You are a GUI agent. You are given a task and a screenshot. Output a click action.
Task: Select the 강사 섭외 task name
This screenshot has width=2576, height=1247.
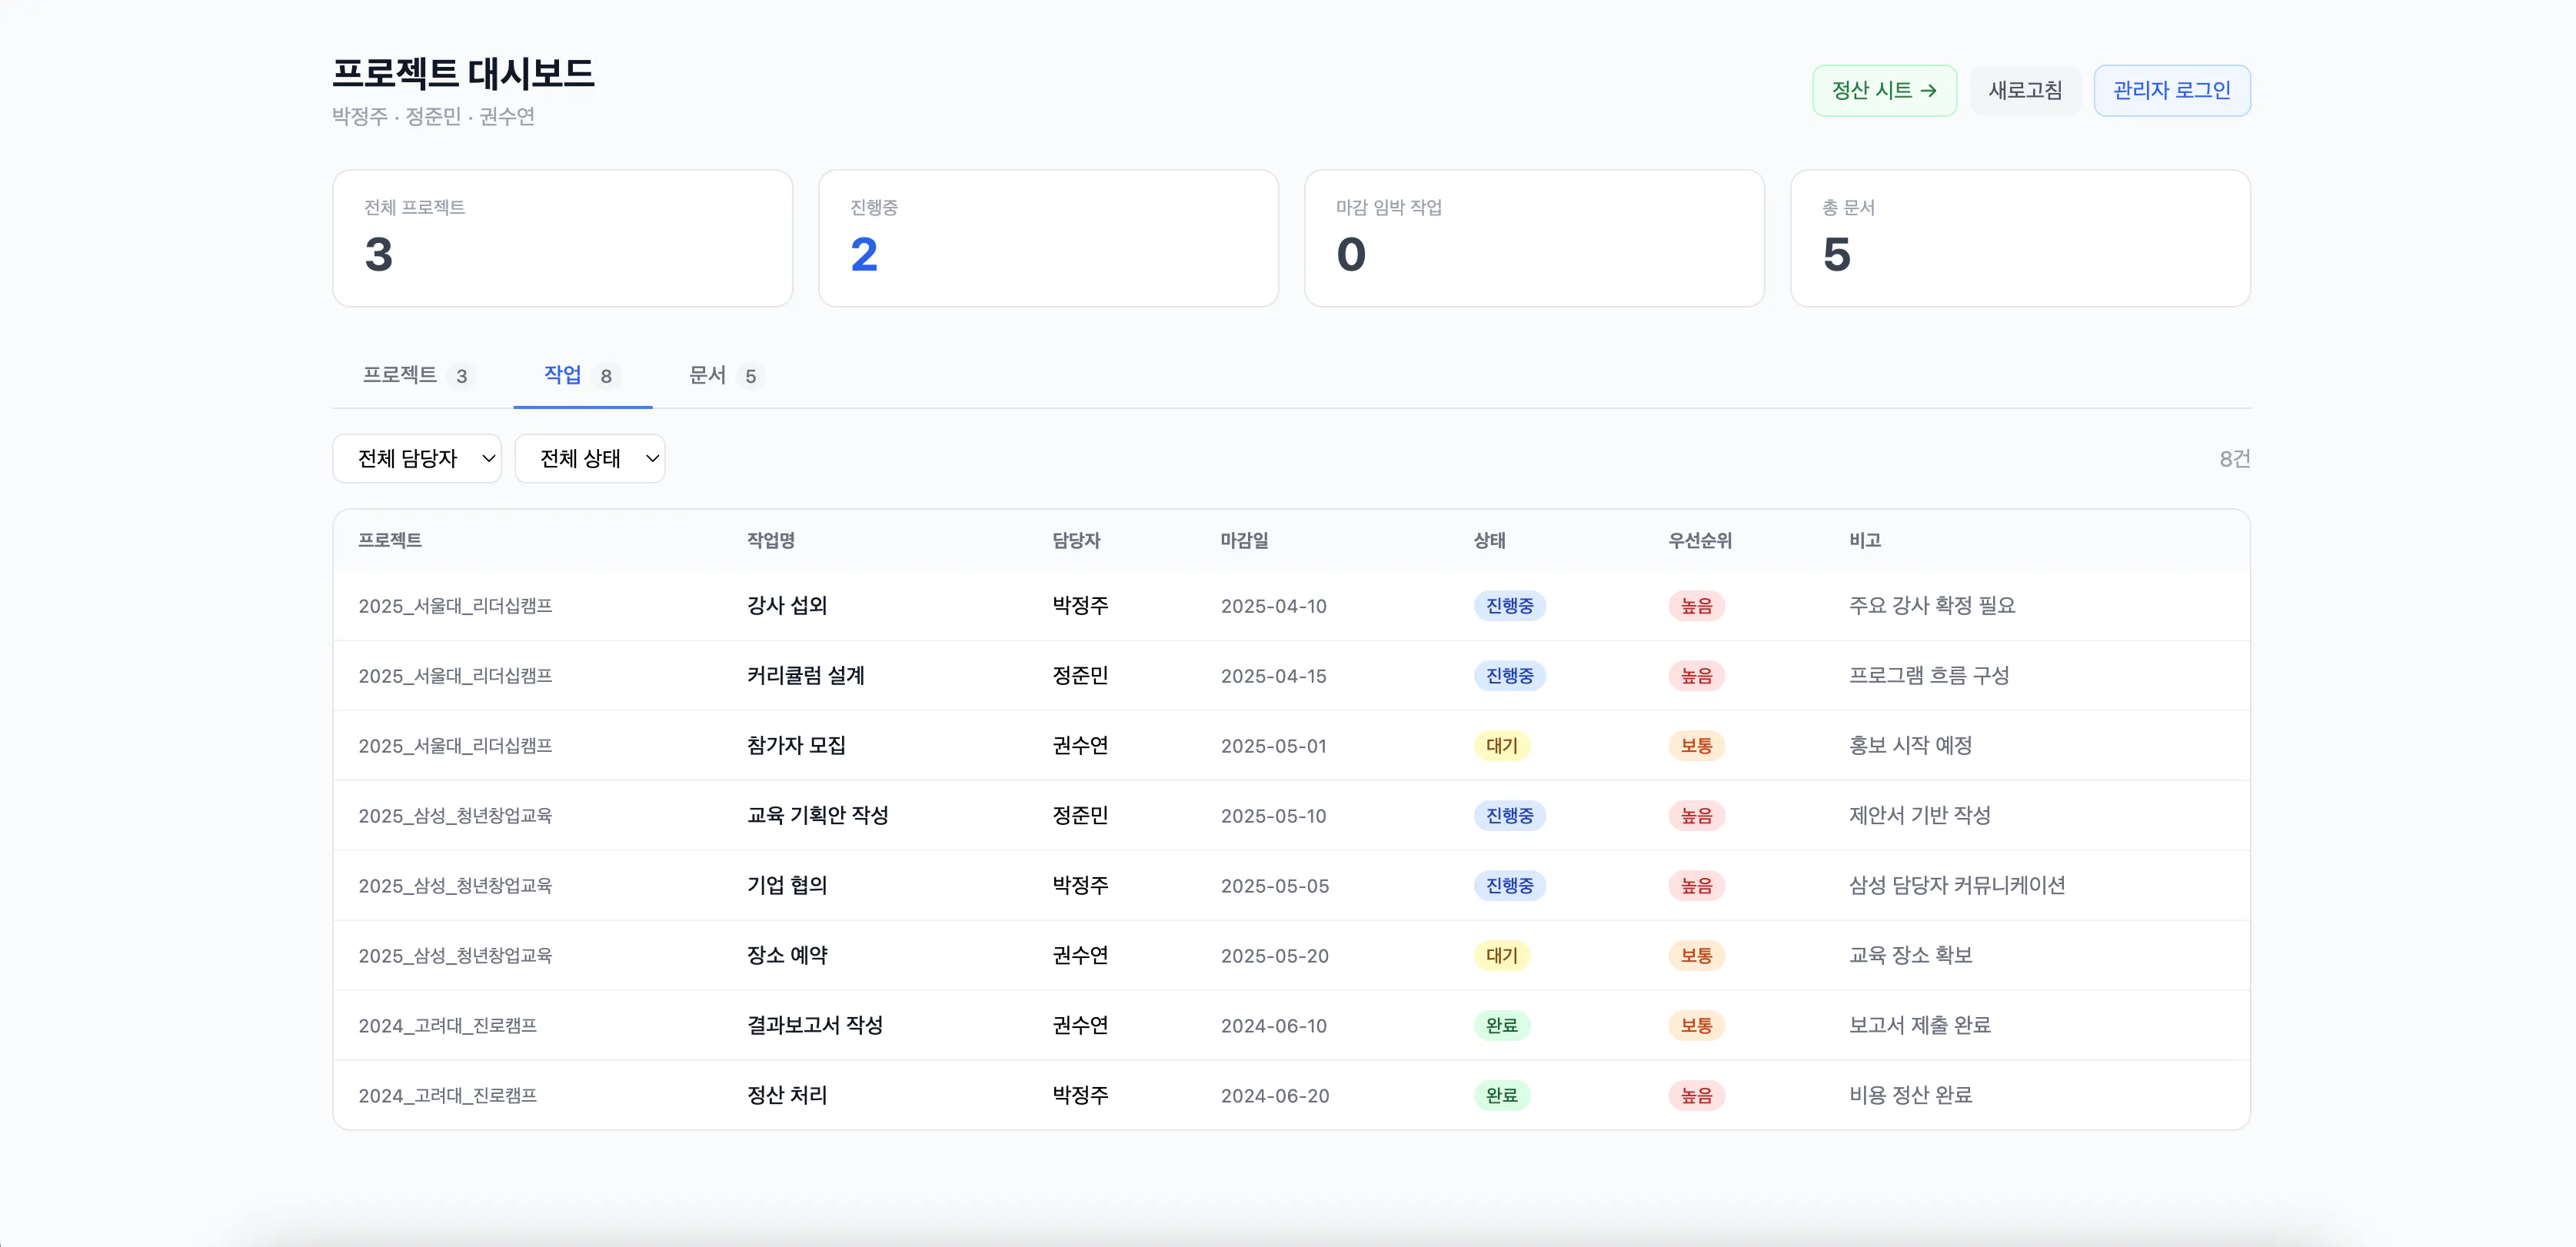pyautogui.click(x=787, y=606)
